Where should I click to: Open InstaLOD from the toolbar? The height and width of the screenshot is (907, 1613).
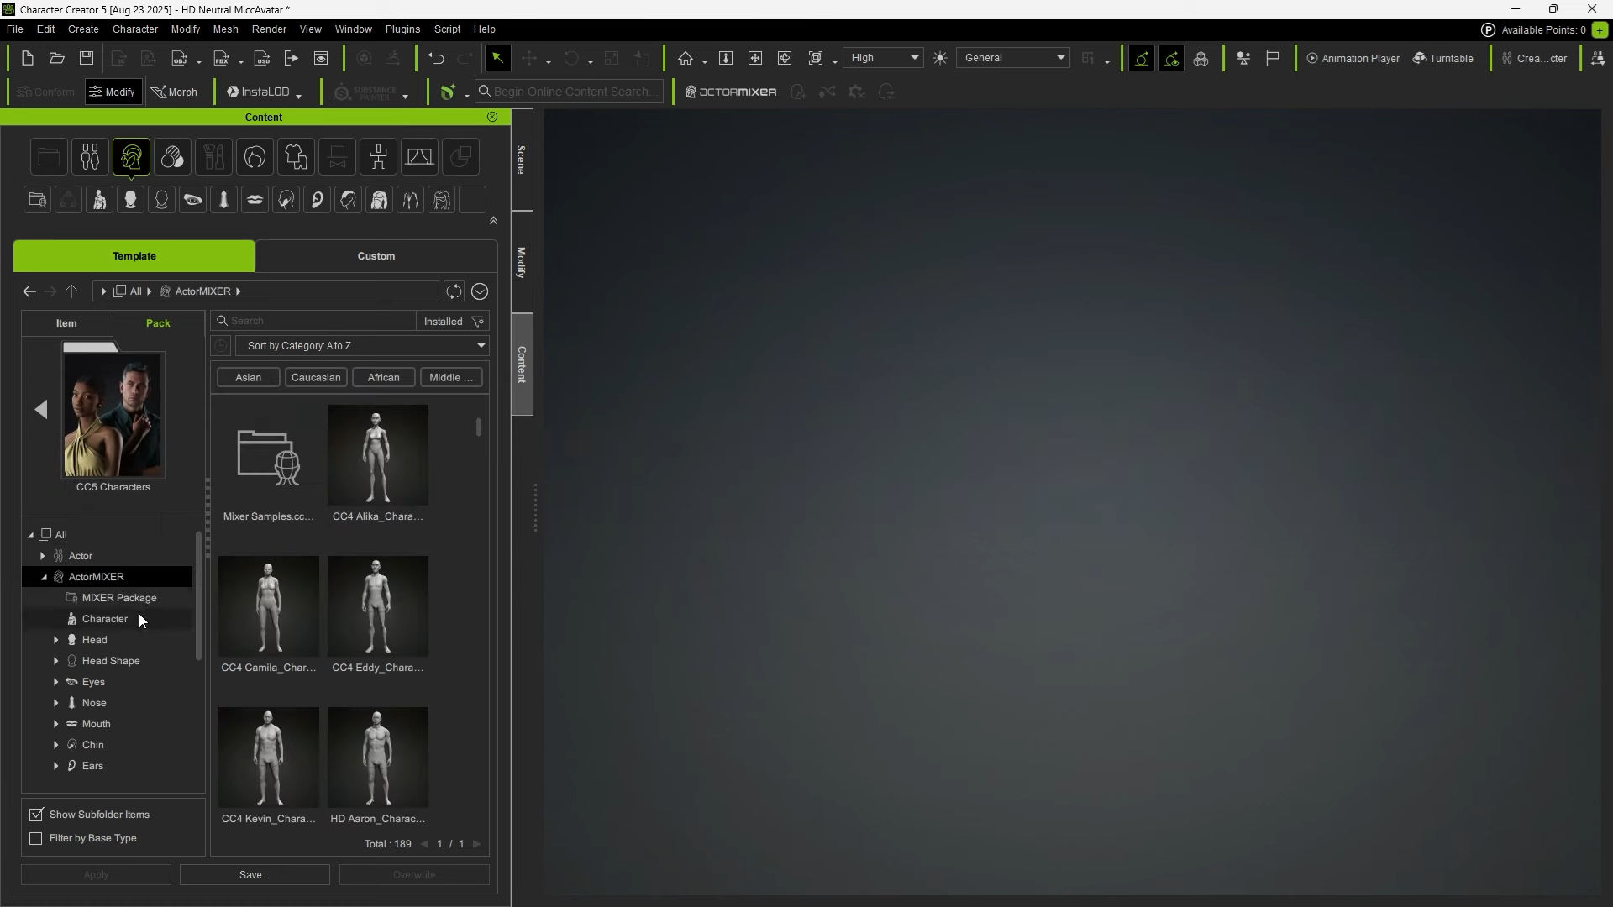262,92
